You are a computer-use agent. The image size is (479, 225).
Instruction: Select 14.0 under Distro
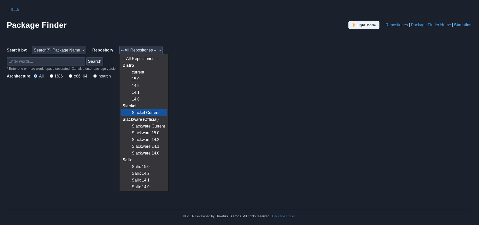144,99
